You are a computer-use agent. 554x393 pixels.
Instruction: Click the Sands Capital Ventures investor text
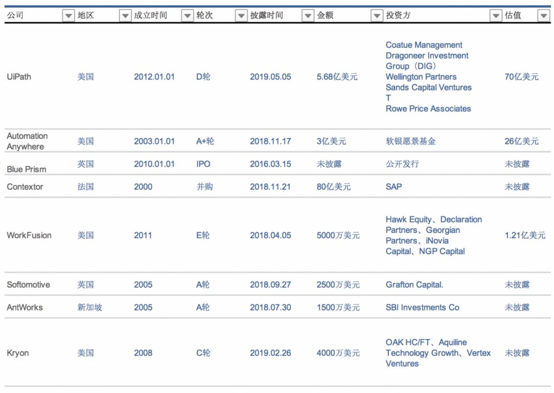coord(428,87)
